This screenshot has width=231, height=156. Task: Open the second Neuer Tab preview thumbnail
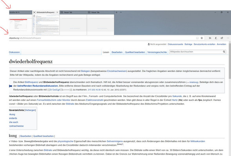101,25
